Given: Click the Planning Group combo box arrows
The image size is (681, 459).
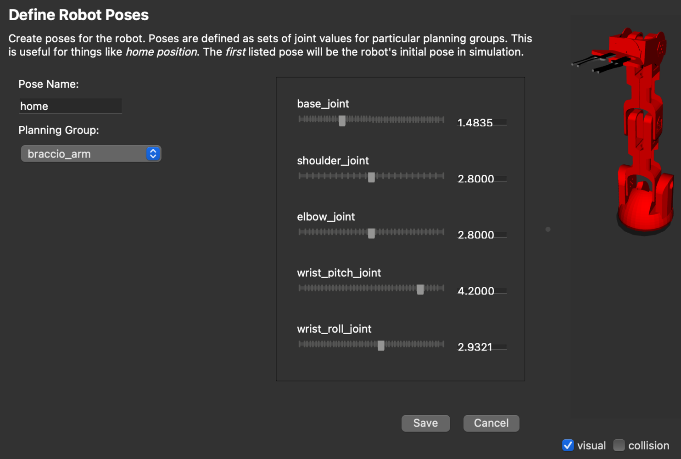Looking at the screenshot, I should point(153,154).
